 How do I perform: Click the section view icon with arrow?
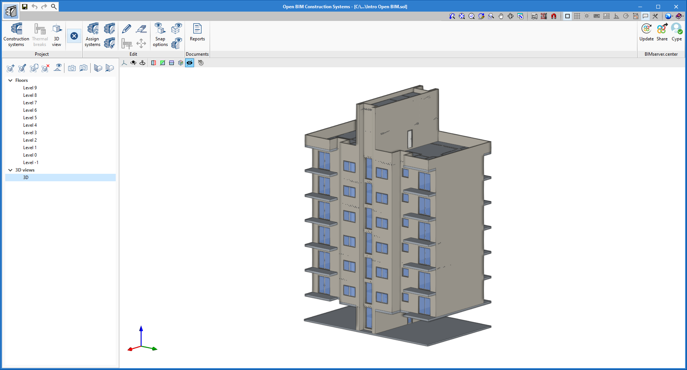109,68
